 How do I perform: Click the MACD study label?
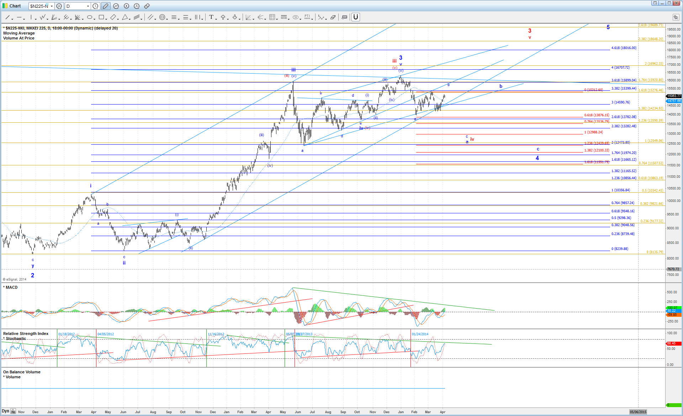point(11,287)
